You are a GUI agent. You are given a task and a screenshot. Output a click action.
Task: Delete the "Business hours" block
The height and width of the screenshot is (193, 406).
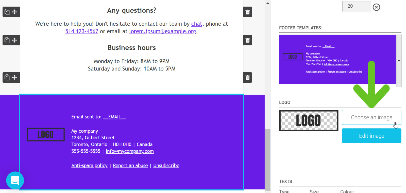point(248,40)
